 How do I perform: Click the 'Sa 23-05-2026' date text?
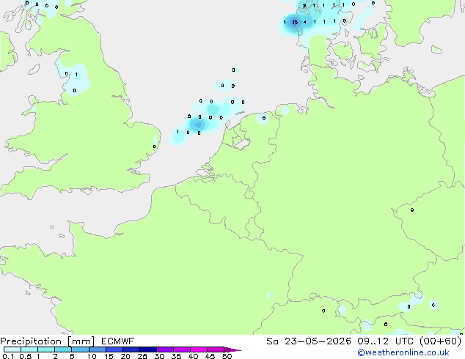309,341
